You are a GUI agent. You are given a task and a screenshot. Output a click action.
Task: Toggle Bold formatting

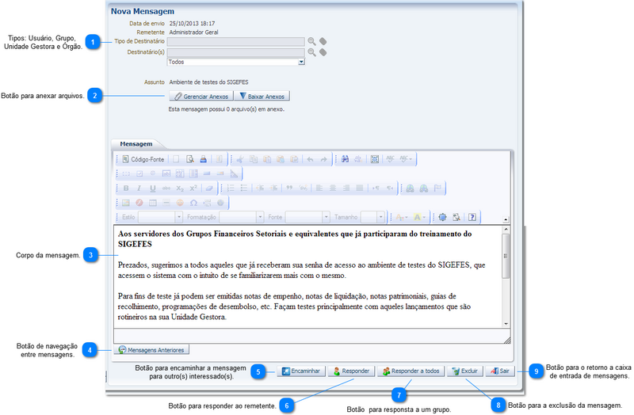[126, 188]
